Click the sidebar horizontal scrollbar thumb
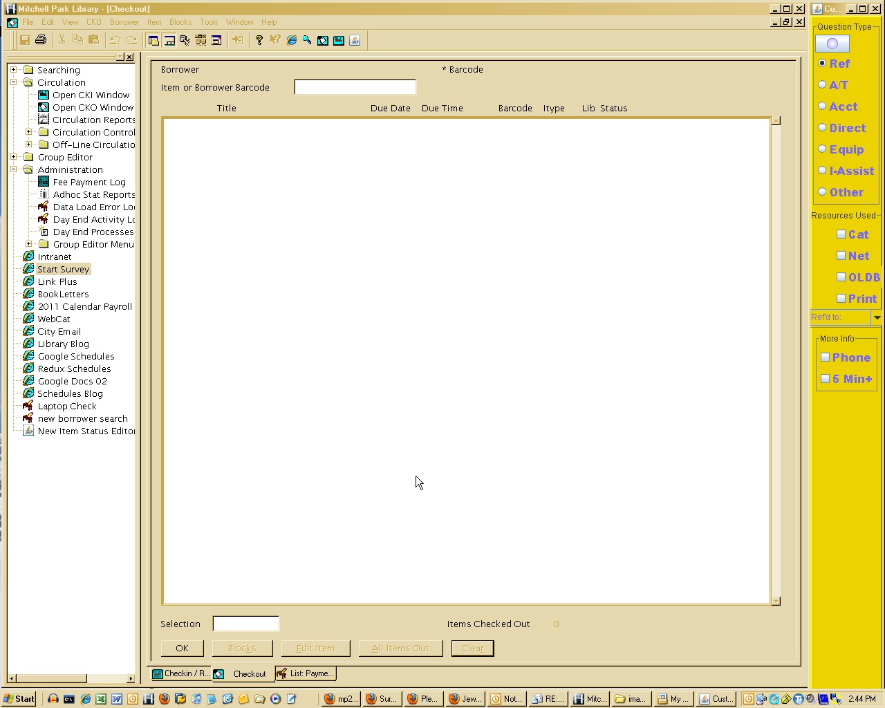Viewport: 885px width, 708px height. (48, 678)
